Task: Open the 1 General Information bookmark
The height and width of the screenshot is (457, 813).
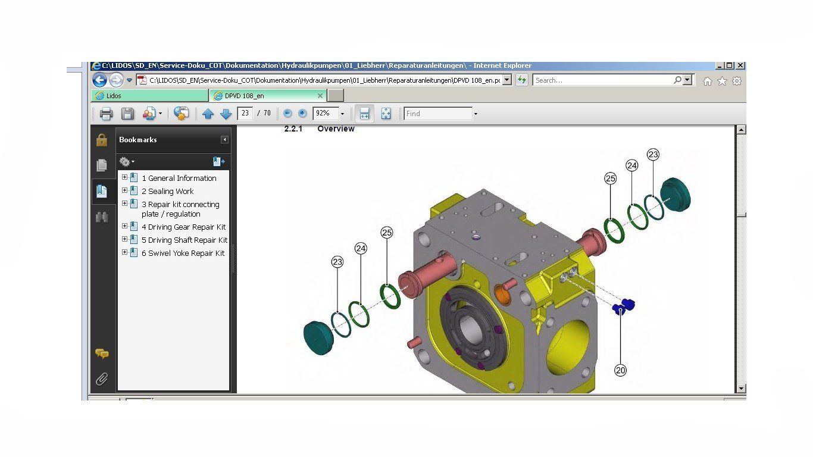Action: click(179, 178)
